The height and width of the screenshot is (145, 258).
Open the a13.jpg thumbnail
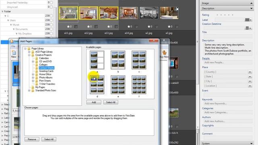(x=108, y=13)
